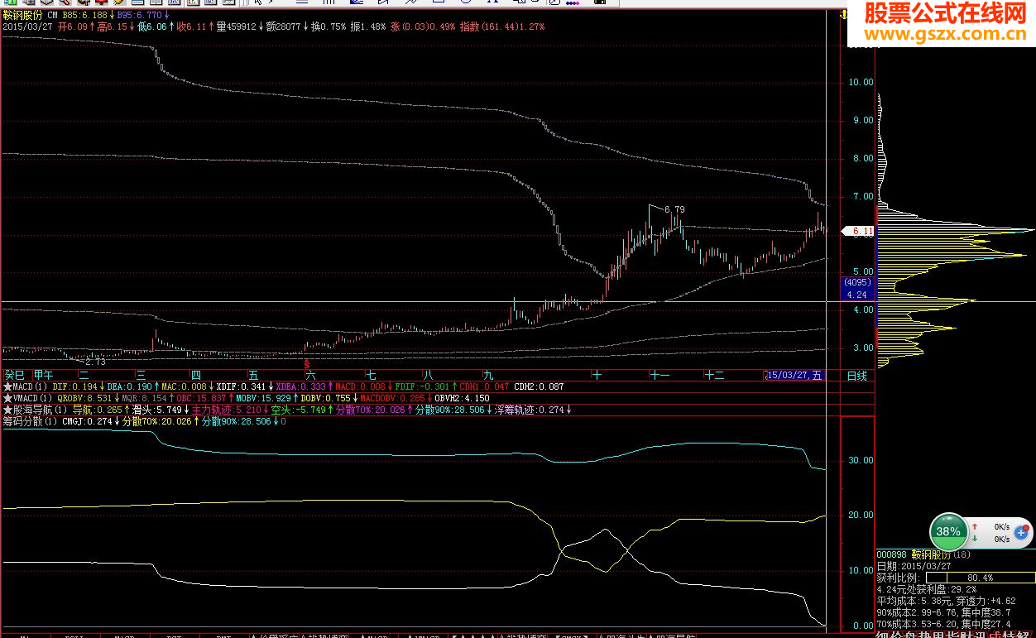Click the high price 高6.15
Image resolution: width=1036 pixels, height=638 pixels.
[x=113, y=26]
